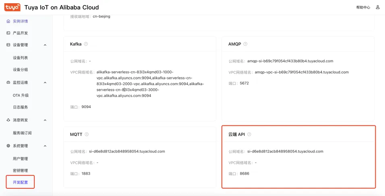This screenshot has height=196, width=385.
Task: Click the 云端 API card title
Action: point(237,134)
